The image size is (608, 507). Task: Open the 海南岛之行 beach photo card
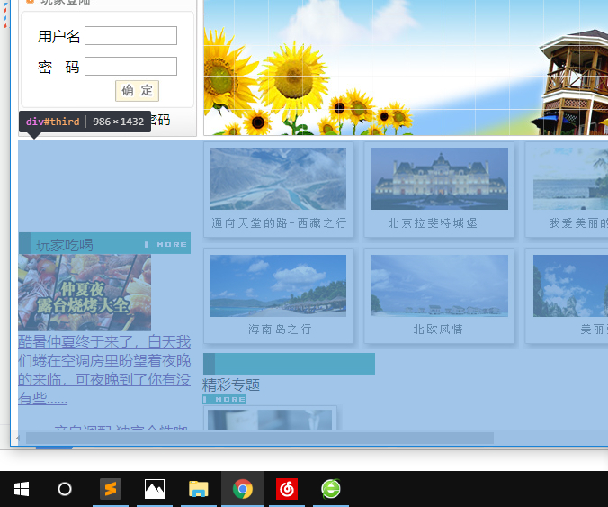tap(279, 295)
